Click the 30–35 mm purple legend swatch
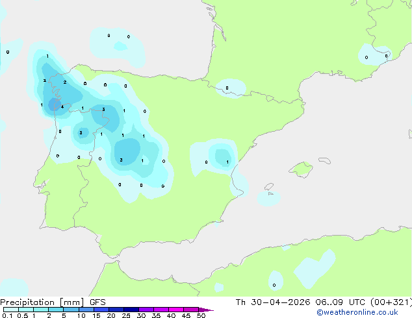412x318 pixels. (x=146, y=310)
